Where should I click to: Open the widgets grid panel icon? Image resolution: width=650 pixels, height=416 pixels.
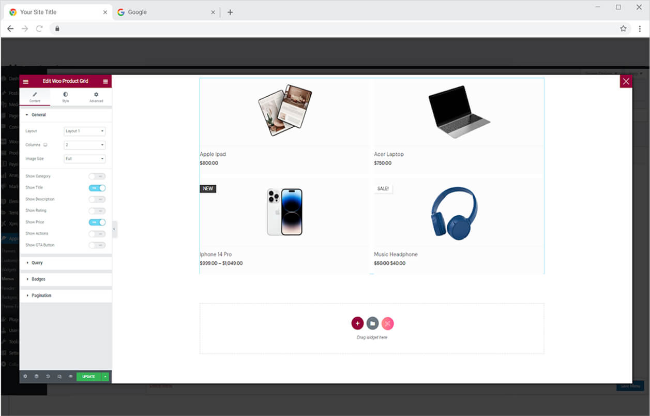point(105,82)
